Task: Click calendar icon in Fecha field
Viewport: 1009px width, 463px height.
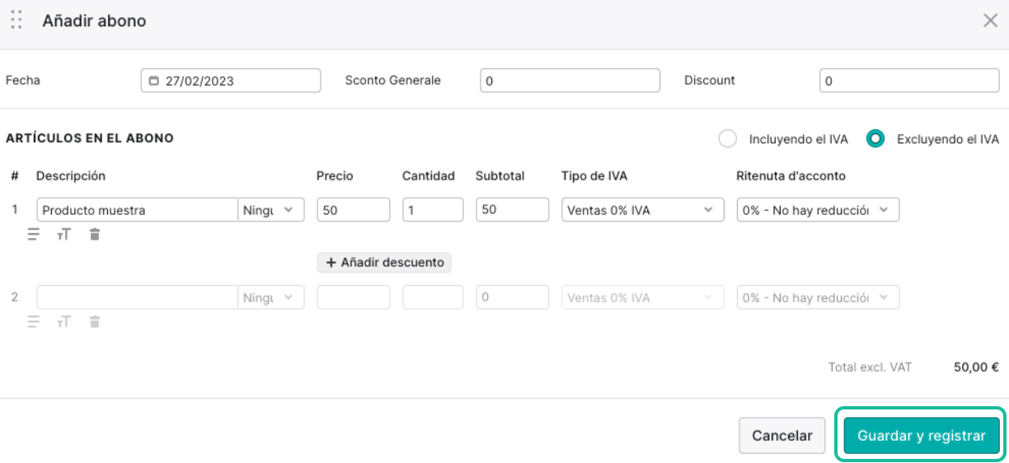Action: [x=154, y=81]
